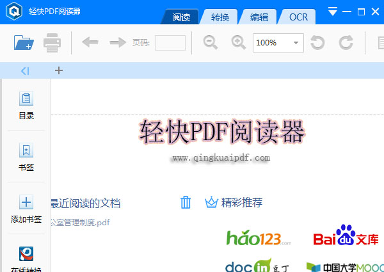Screen dimensions: 384x272
Task: Clear recent documents with trash icon
Action: [186, 202]
